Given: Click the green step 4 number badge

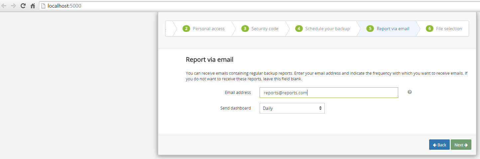Looking at the screenshot, I should click(299, 29).
